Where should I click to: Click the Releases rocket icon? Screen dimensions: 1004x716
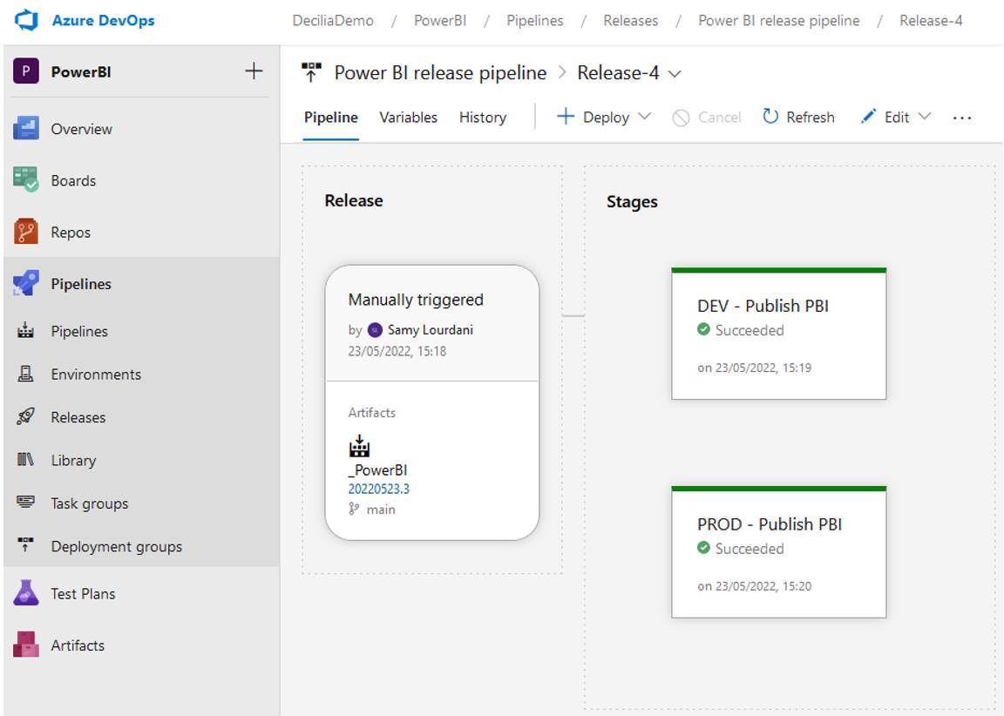coord(25,416)
